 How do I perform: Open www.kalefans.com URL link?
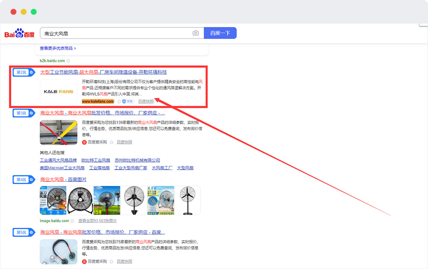[x=98, y=101]
